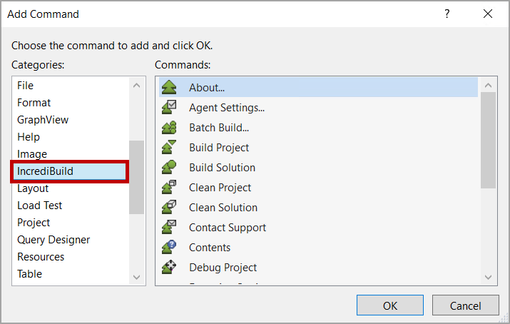Choose the Load Test category
Image resolution: width=510 pixels, height=324 pixels.
40,206
